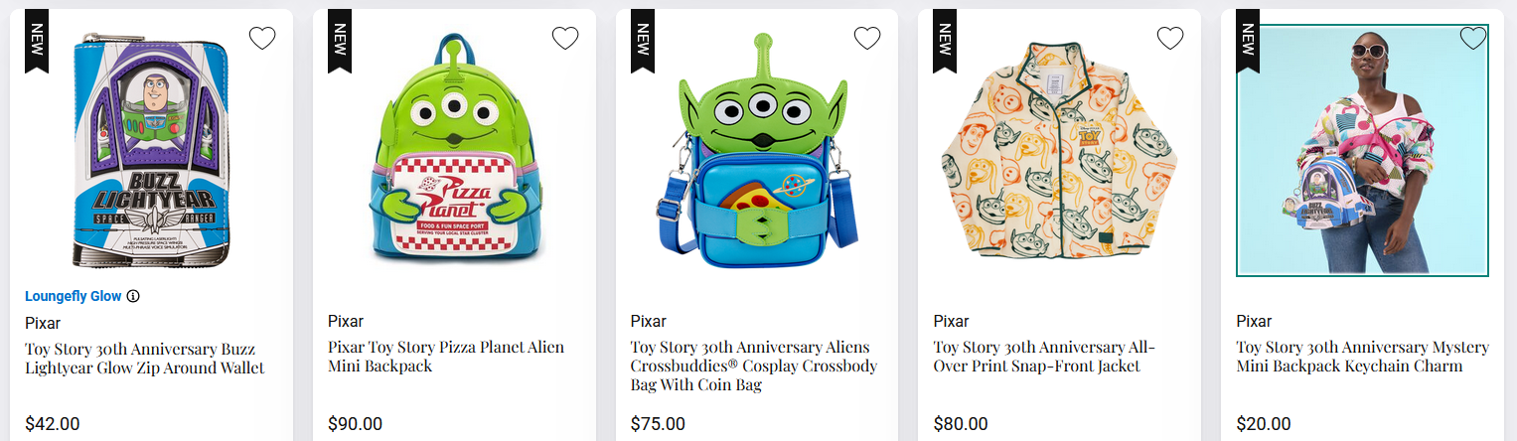Favorite the Buzz Lightyear Glow Wallet heart
Image resolution: width=1517 pixels, height=441 pixels.
click(262, 39)
